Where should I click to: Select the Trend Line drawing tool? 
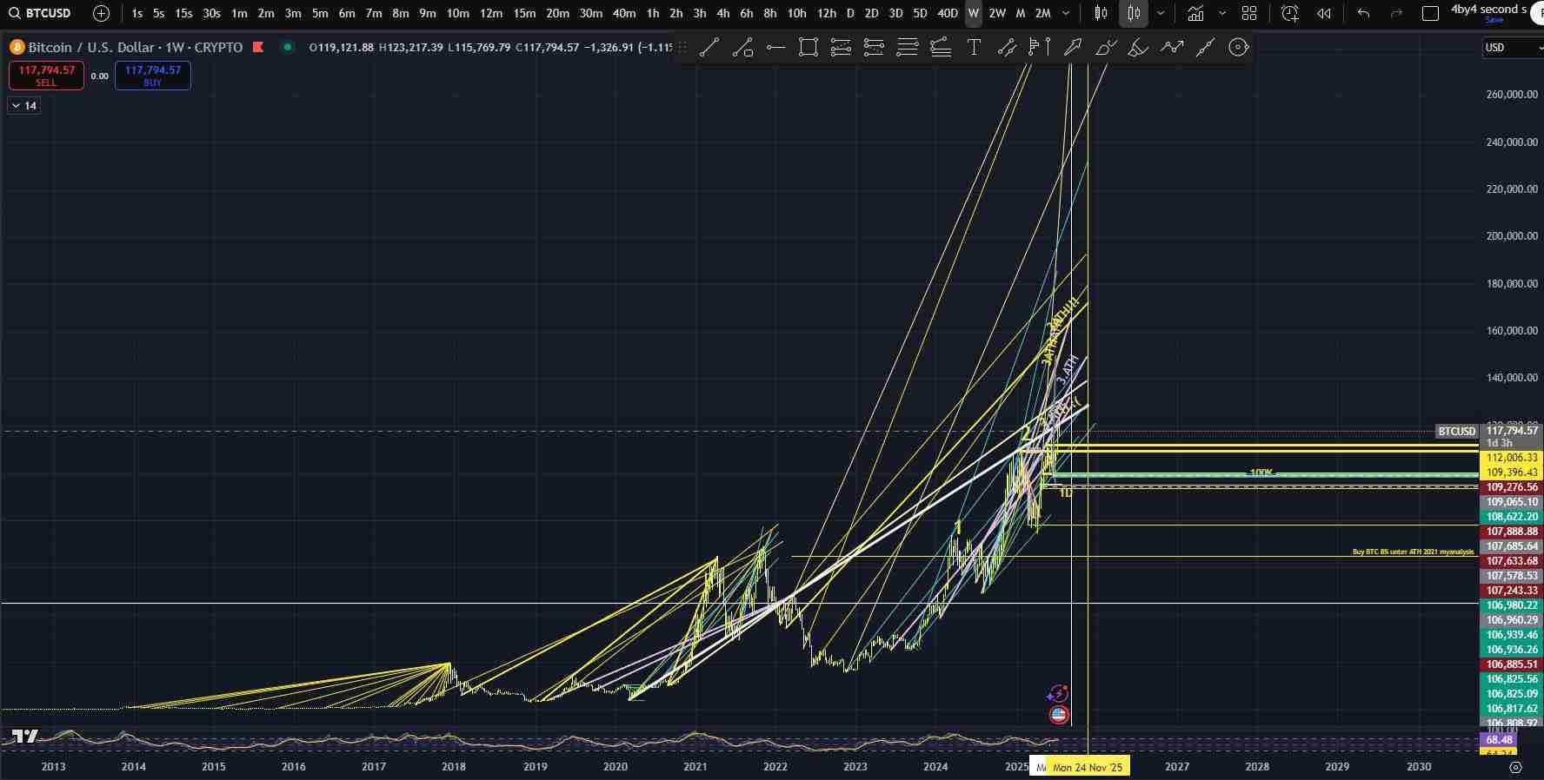[709, 48]
